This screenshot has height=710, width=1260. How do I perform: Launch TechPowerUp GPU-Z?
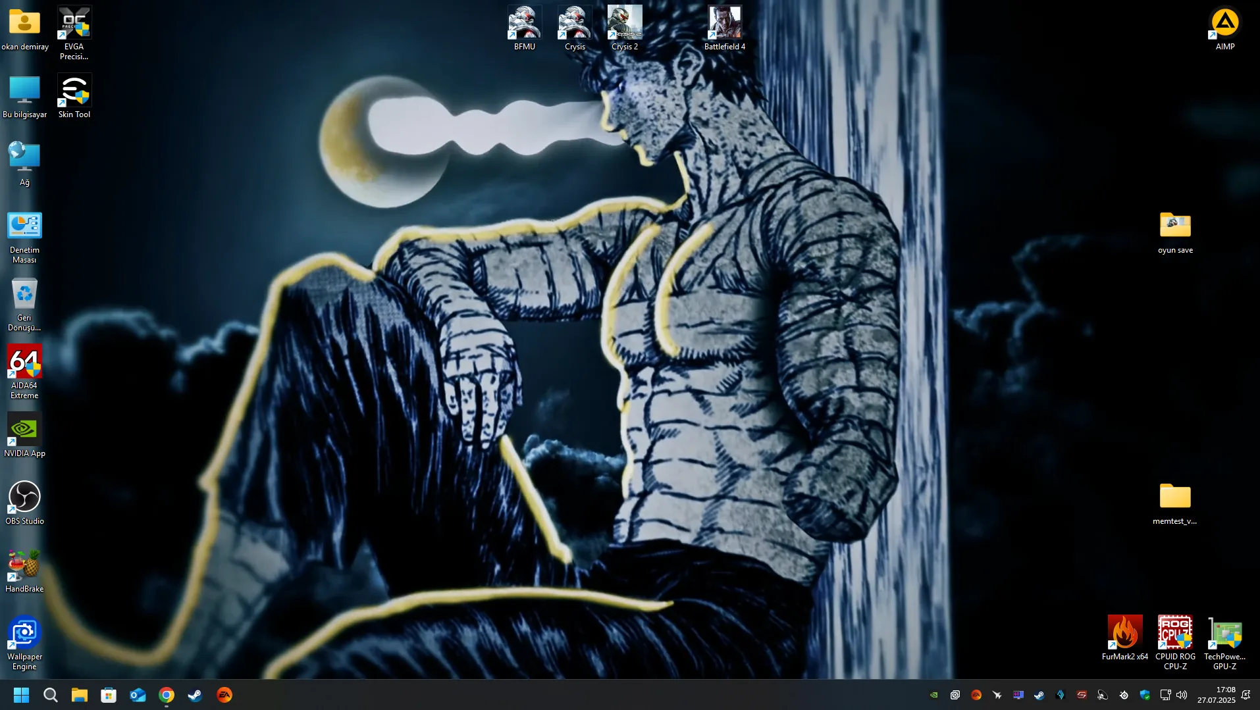point(1225,644)
